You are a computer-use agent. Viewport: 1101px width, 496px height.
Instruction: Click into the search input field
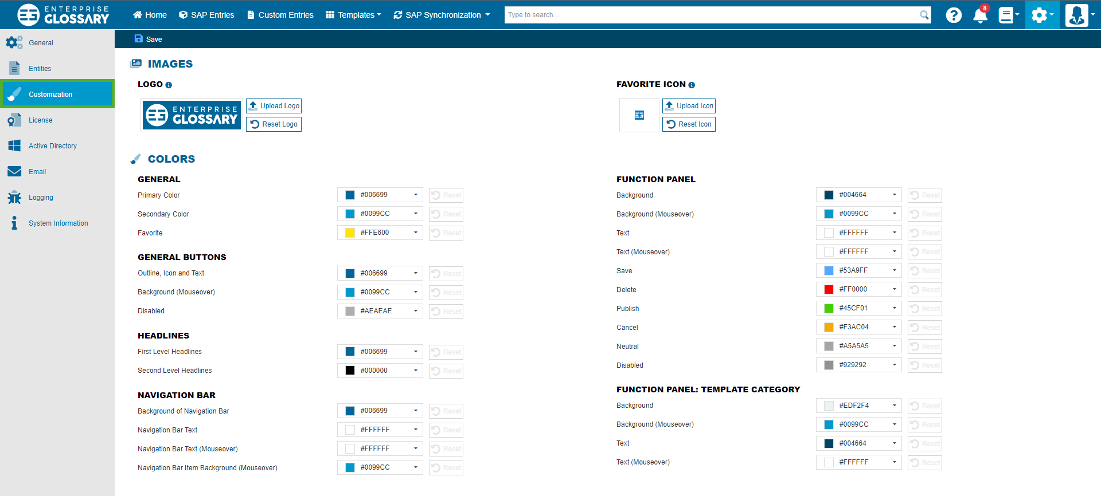pyautogui.click(x=710, y=15)
